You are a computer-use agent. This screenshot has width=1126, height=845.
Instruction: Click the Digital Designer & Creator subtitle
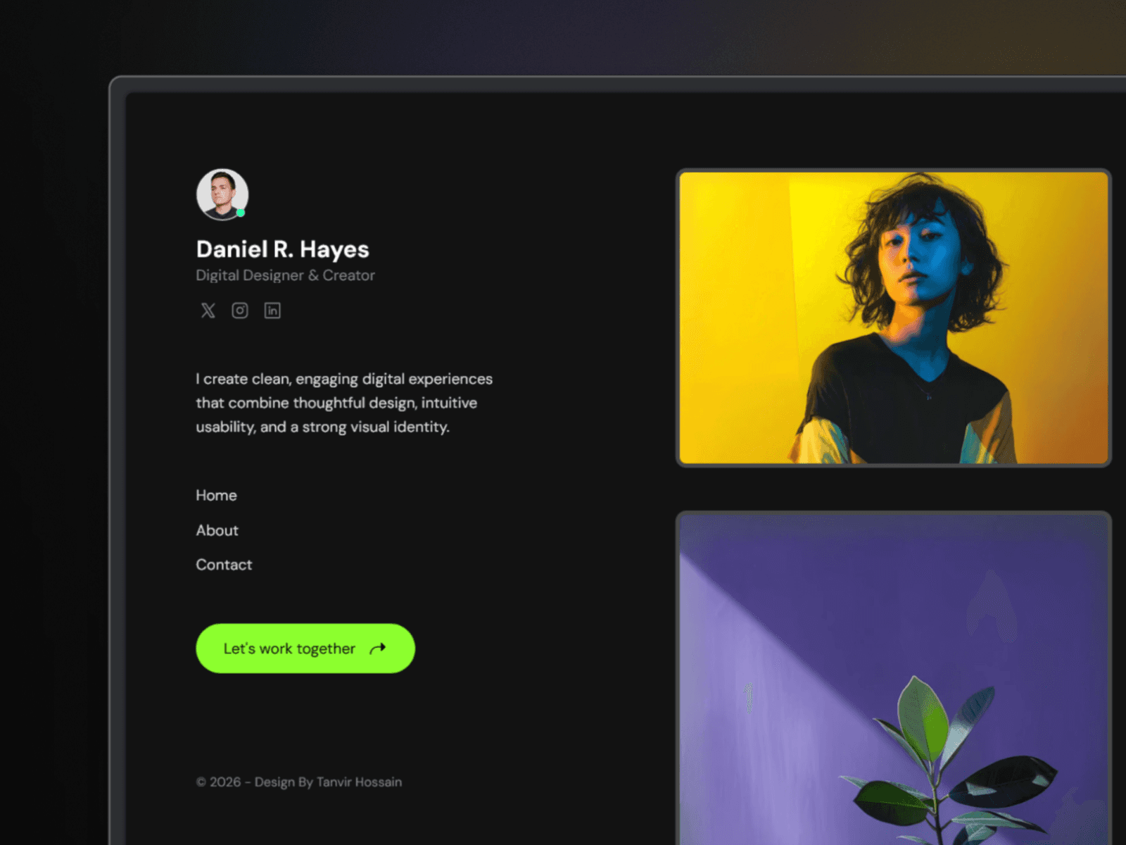point(285,275)
